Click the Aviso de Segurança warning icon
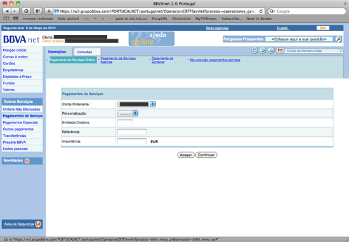This screenshot has width=349, height=242. tap(38, 224)
